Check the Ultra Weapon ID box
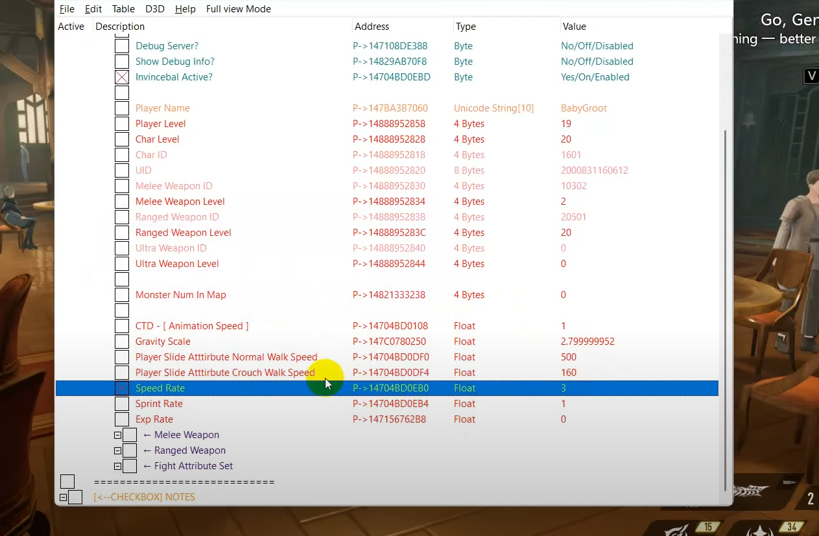Viewport: 819px width, 536px height. 122,248
